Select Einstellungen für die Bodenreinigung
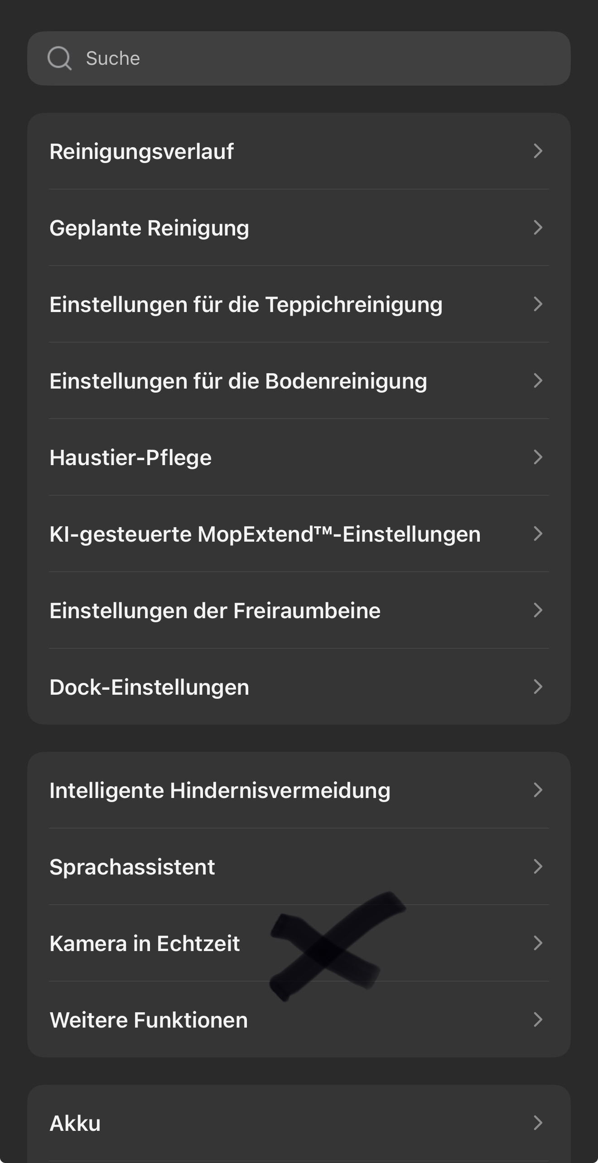The image size is (598, 1163). tap(238, 381)
